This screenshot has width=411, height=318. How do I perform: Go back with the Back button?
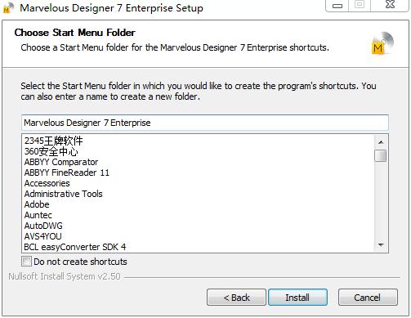click(236, 298)
